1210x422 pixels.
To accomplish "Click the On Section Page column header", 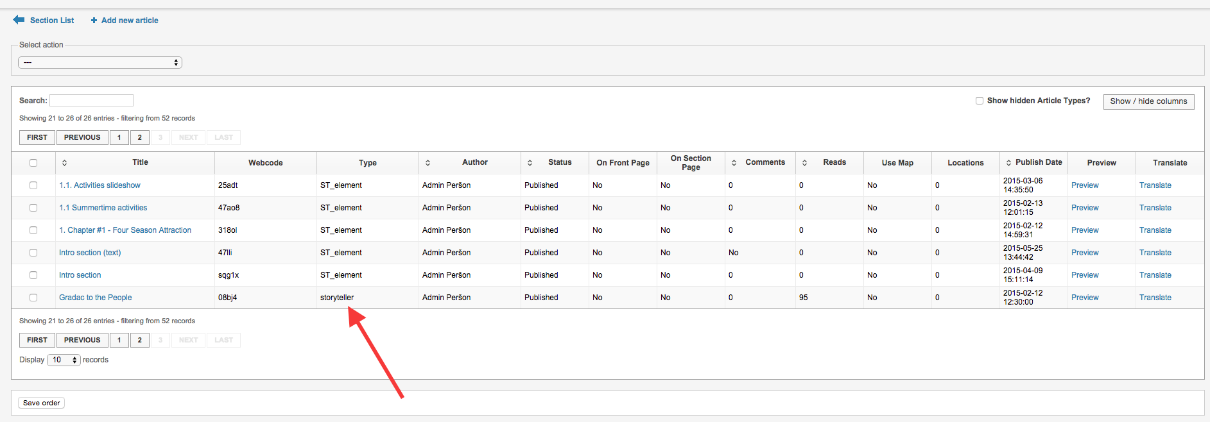I will tap(691, 163).
